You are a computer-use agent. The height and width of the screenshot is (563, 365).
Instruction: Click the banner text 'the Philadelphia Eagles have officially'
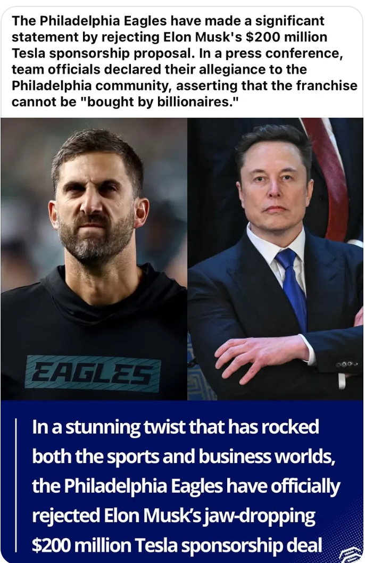pyautogui.click(x=186, y=486)
